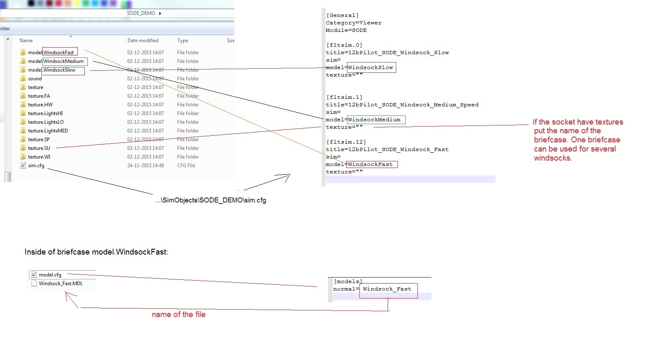Select the model.WindsockSlow folder name

[52, 70]
